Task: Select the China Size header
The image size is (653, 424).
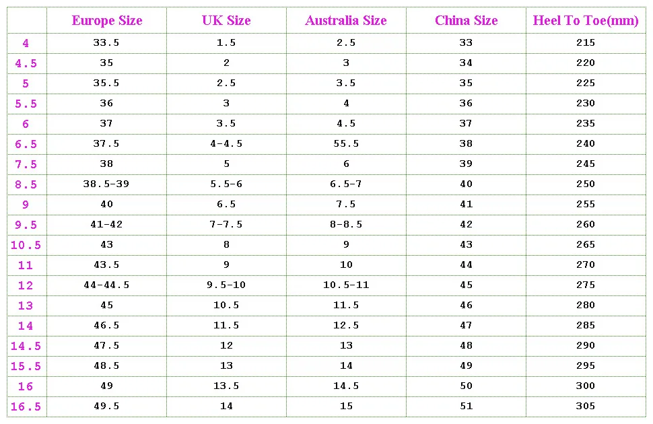Action: [466, 20]
